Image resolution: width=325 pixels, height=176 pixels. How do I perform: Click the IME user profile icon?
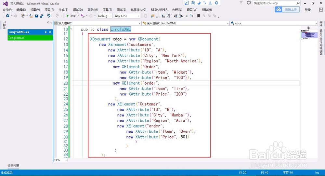coord(210,3)
